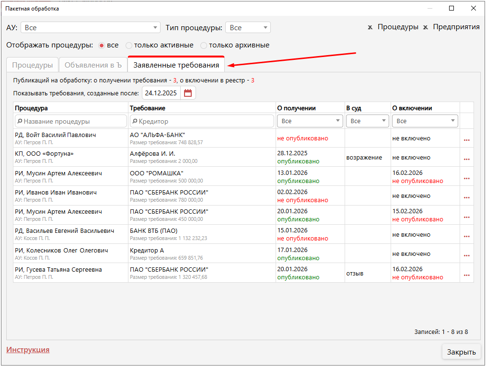Choose "только архивные" radio option
This screenshot has width=486, height=367.
[204, 46]
